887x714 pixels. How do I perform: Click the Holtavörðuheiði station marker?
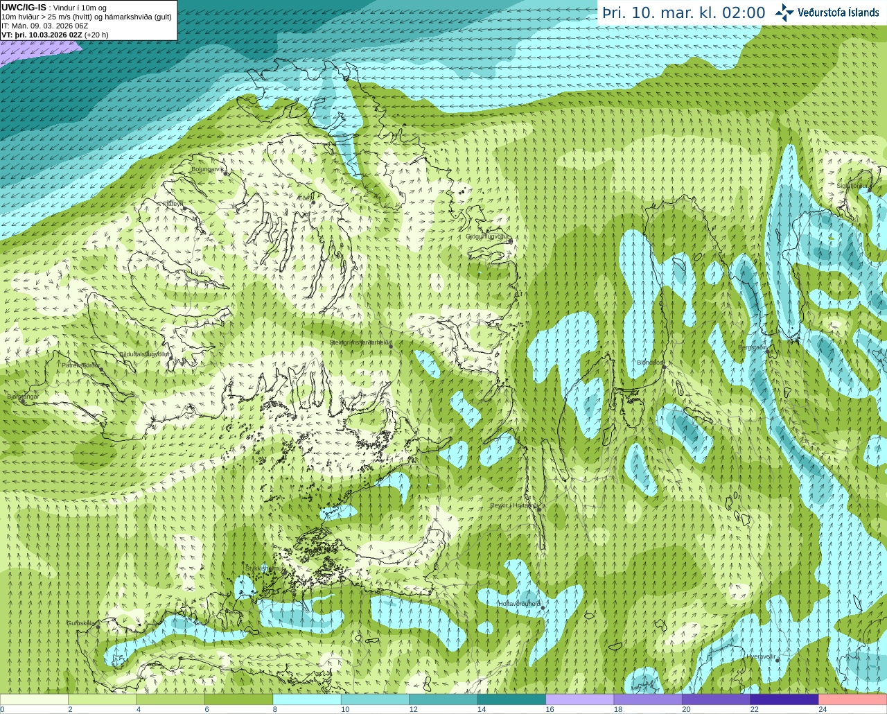(543, 608)
